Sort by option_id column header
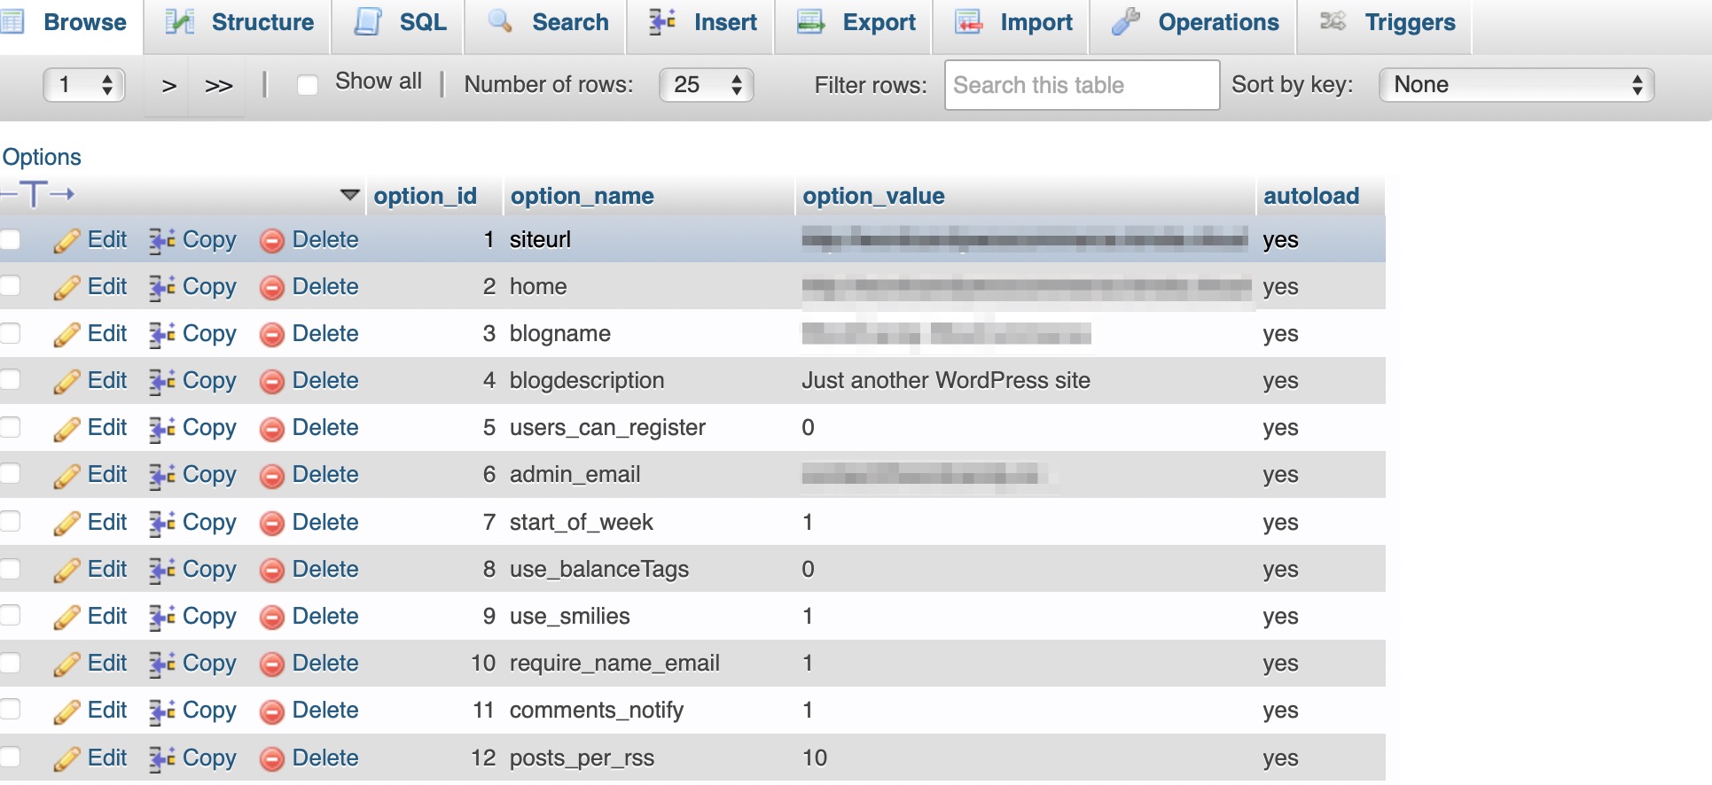 tap(425, 196)
